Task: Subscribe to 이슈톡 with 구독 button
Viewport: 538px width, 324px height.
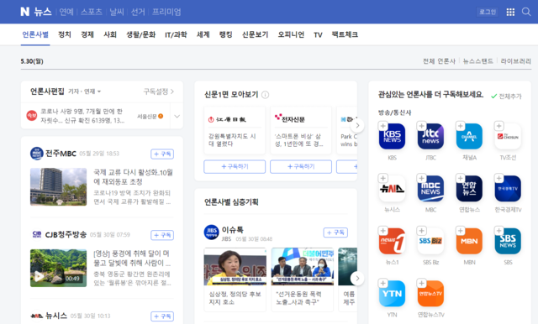Action: point(335,233)
